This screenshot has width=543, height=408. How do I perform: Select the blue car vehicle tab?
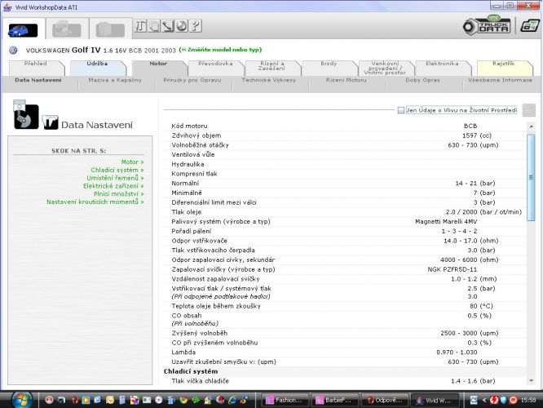point(23,30)
